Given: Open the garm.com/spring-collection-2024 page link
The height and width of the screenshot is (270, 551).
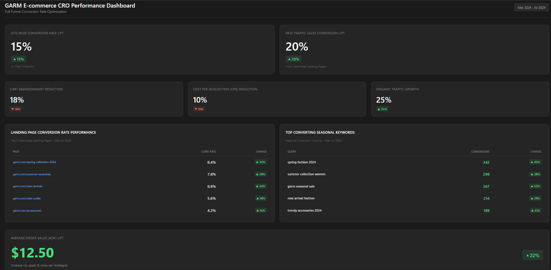Looking at the screenshot, I should click(x=34, y=162).
